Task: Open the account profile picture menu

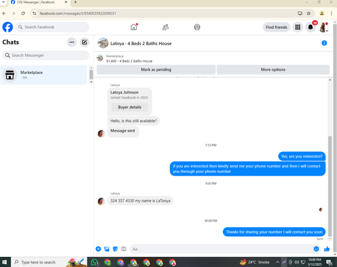Action: click(323, 27)
